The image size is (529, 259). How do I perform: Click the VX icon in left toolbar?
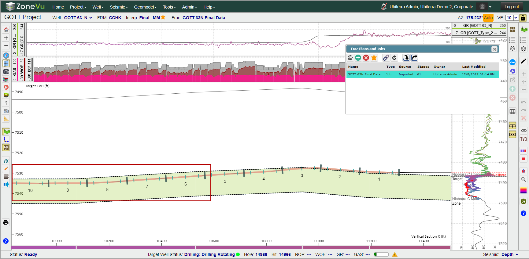pyautogui.click(x=6, y=161)
